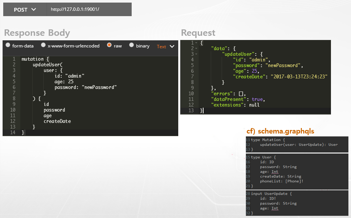351x218 pixels.
Task: Click line number 14 in the mutation editor
Action: click(x=13, y=133)
